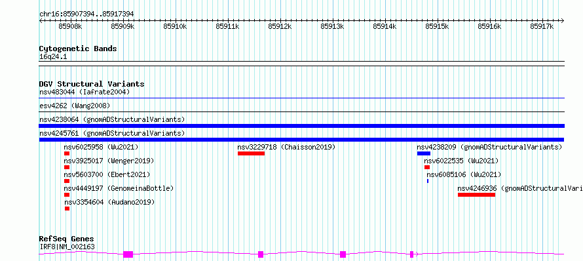Click the blue bar under nsv4238064
Image resolution: width=583 pixels, height=261 pixels.
click(x=301, y=126)
